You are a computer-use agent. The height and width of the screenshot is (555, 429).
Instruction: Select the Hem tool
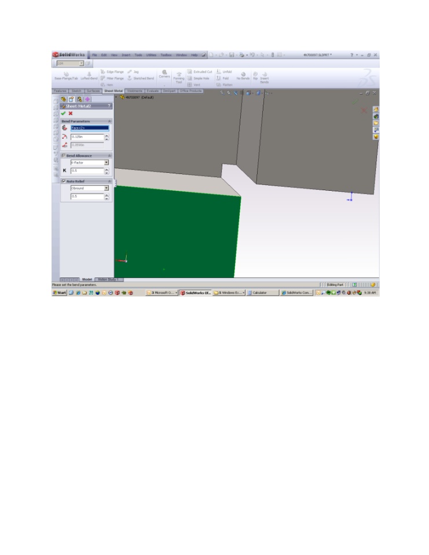click(x=107, y=85)
